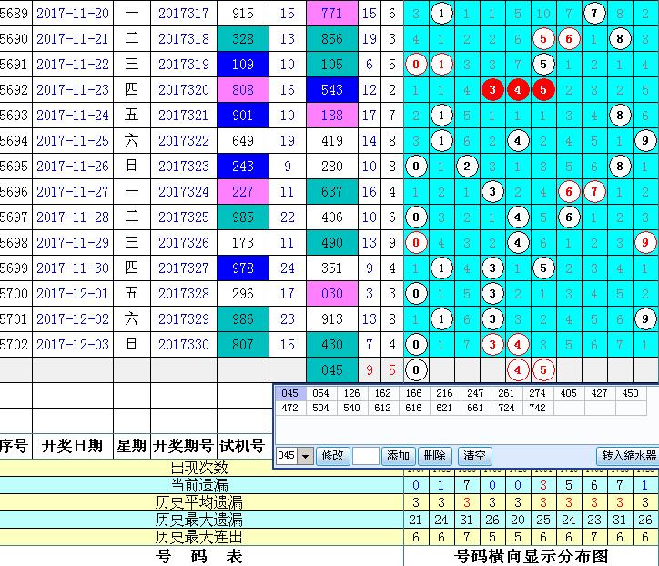Image resolution: width=659 pixels, height=566 pixels.
Task: Click circled 0 in the 045 prediction row
Action: 416,370
